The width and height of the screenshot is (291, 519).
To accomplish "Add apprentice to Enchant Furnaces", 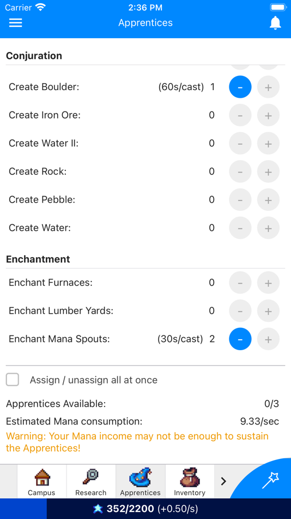I will tap(268, 282).
